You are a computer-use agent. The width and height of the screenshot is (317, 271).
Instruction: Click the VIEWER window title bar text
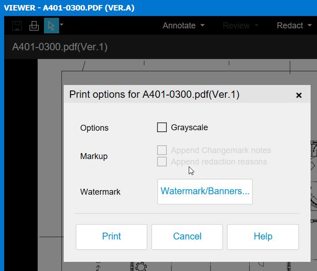(x=69, y=8)
